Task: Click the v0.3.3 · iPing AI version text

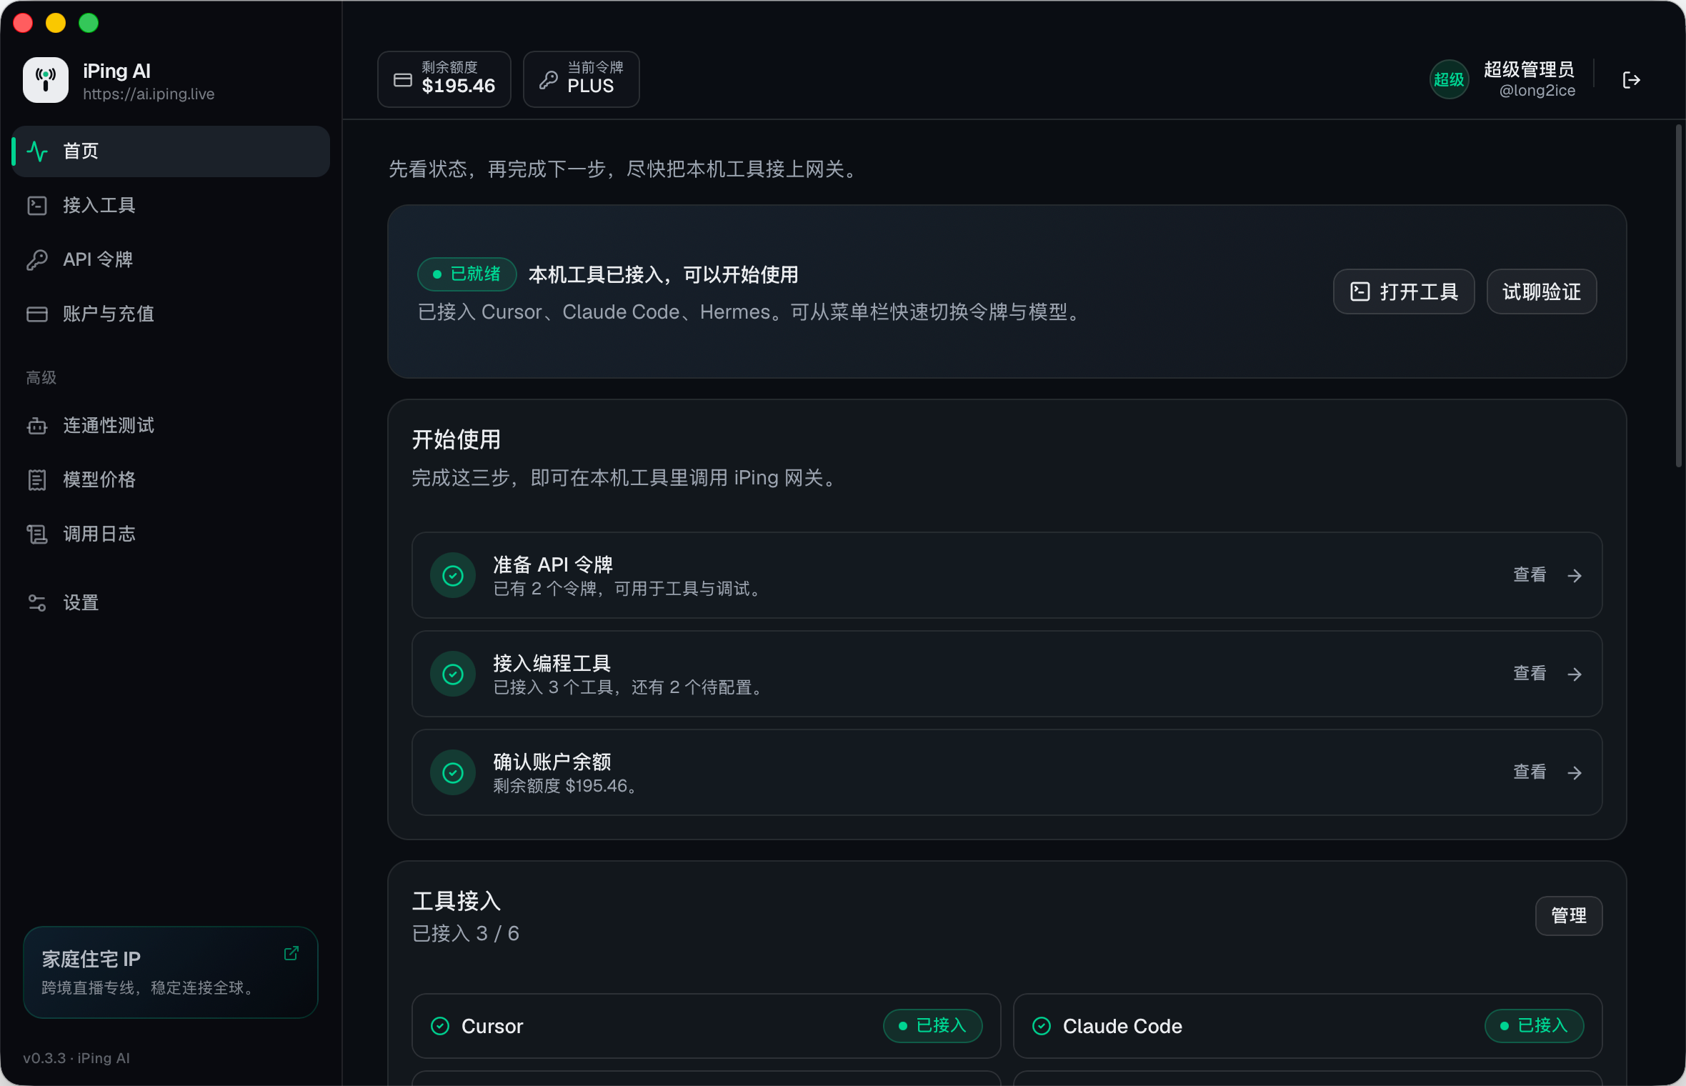Action: coord(76,1058)
